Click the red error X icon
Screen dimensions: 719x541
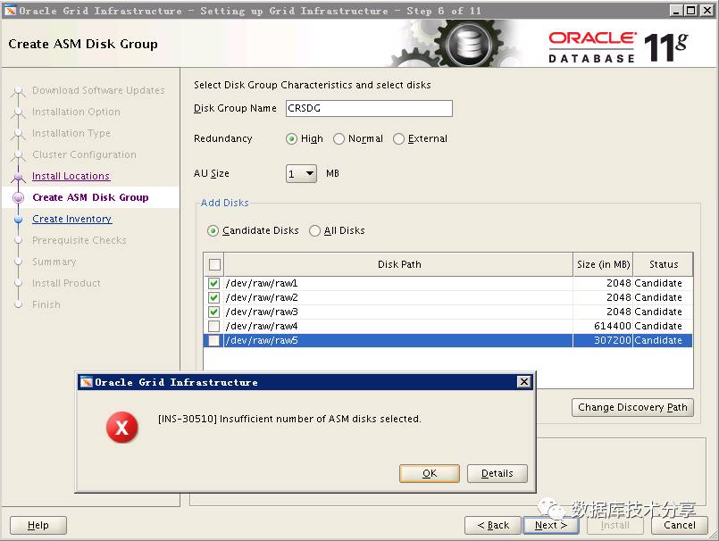click(x=121, y=429)
